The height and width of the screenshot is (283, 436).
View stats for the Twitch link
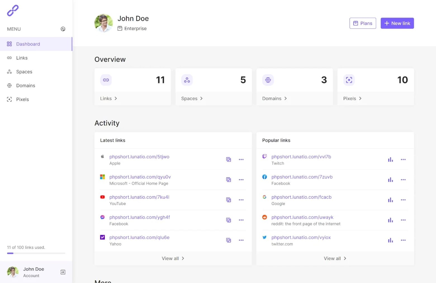point(390,160)
